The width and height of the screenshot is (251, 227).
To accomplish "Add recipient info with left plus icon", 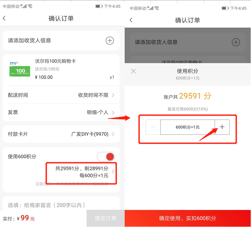I will (x=110, y=41).
